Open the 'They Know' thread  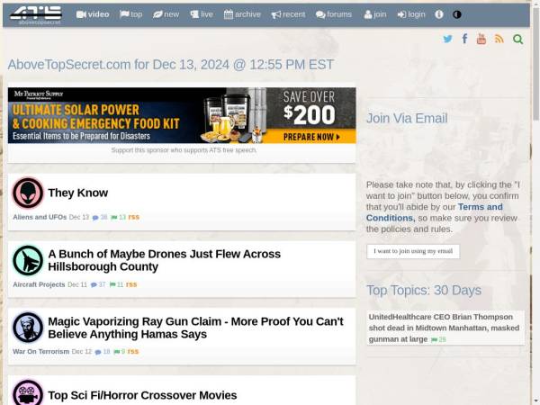(77, 193)
